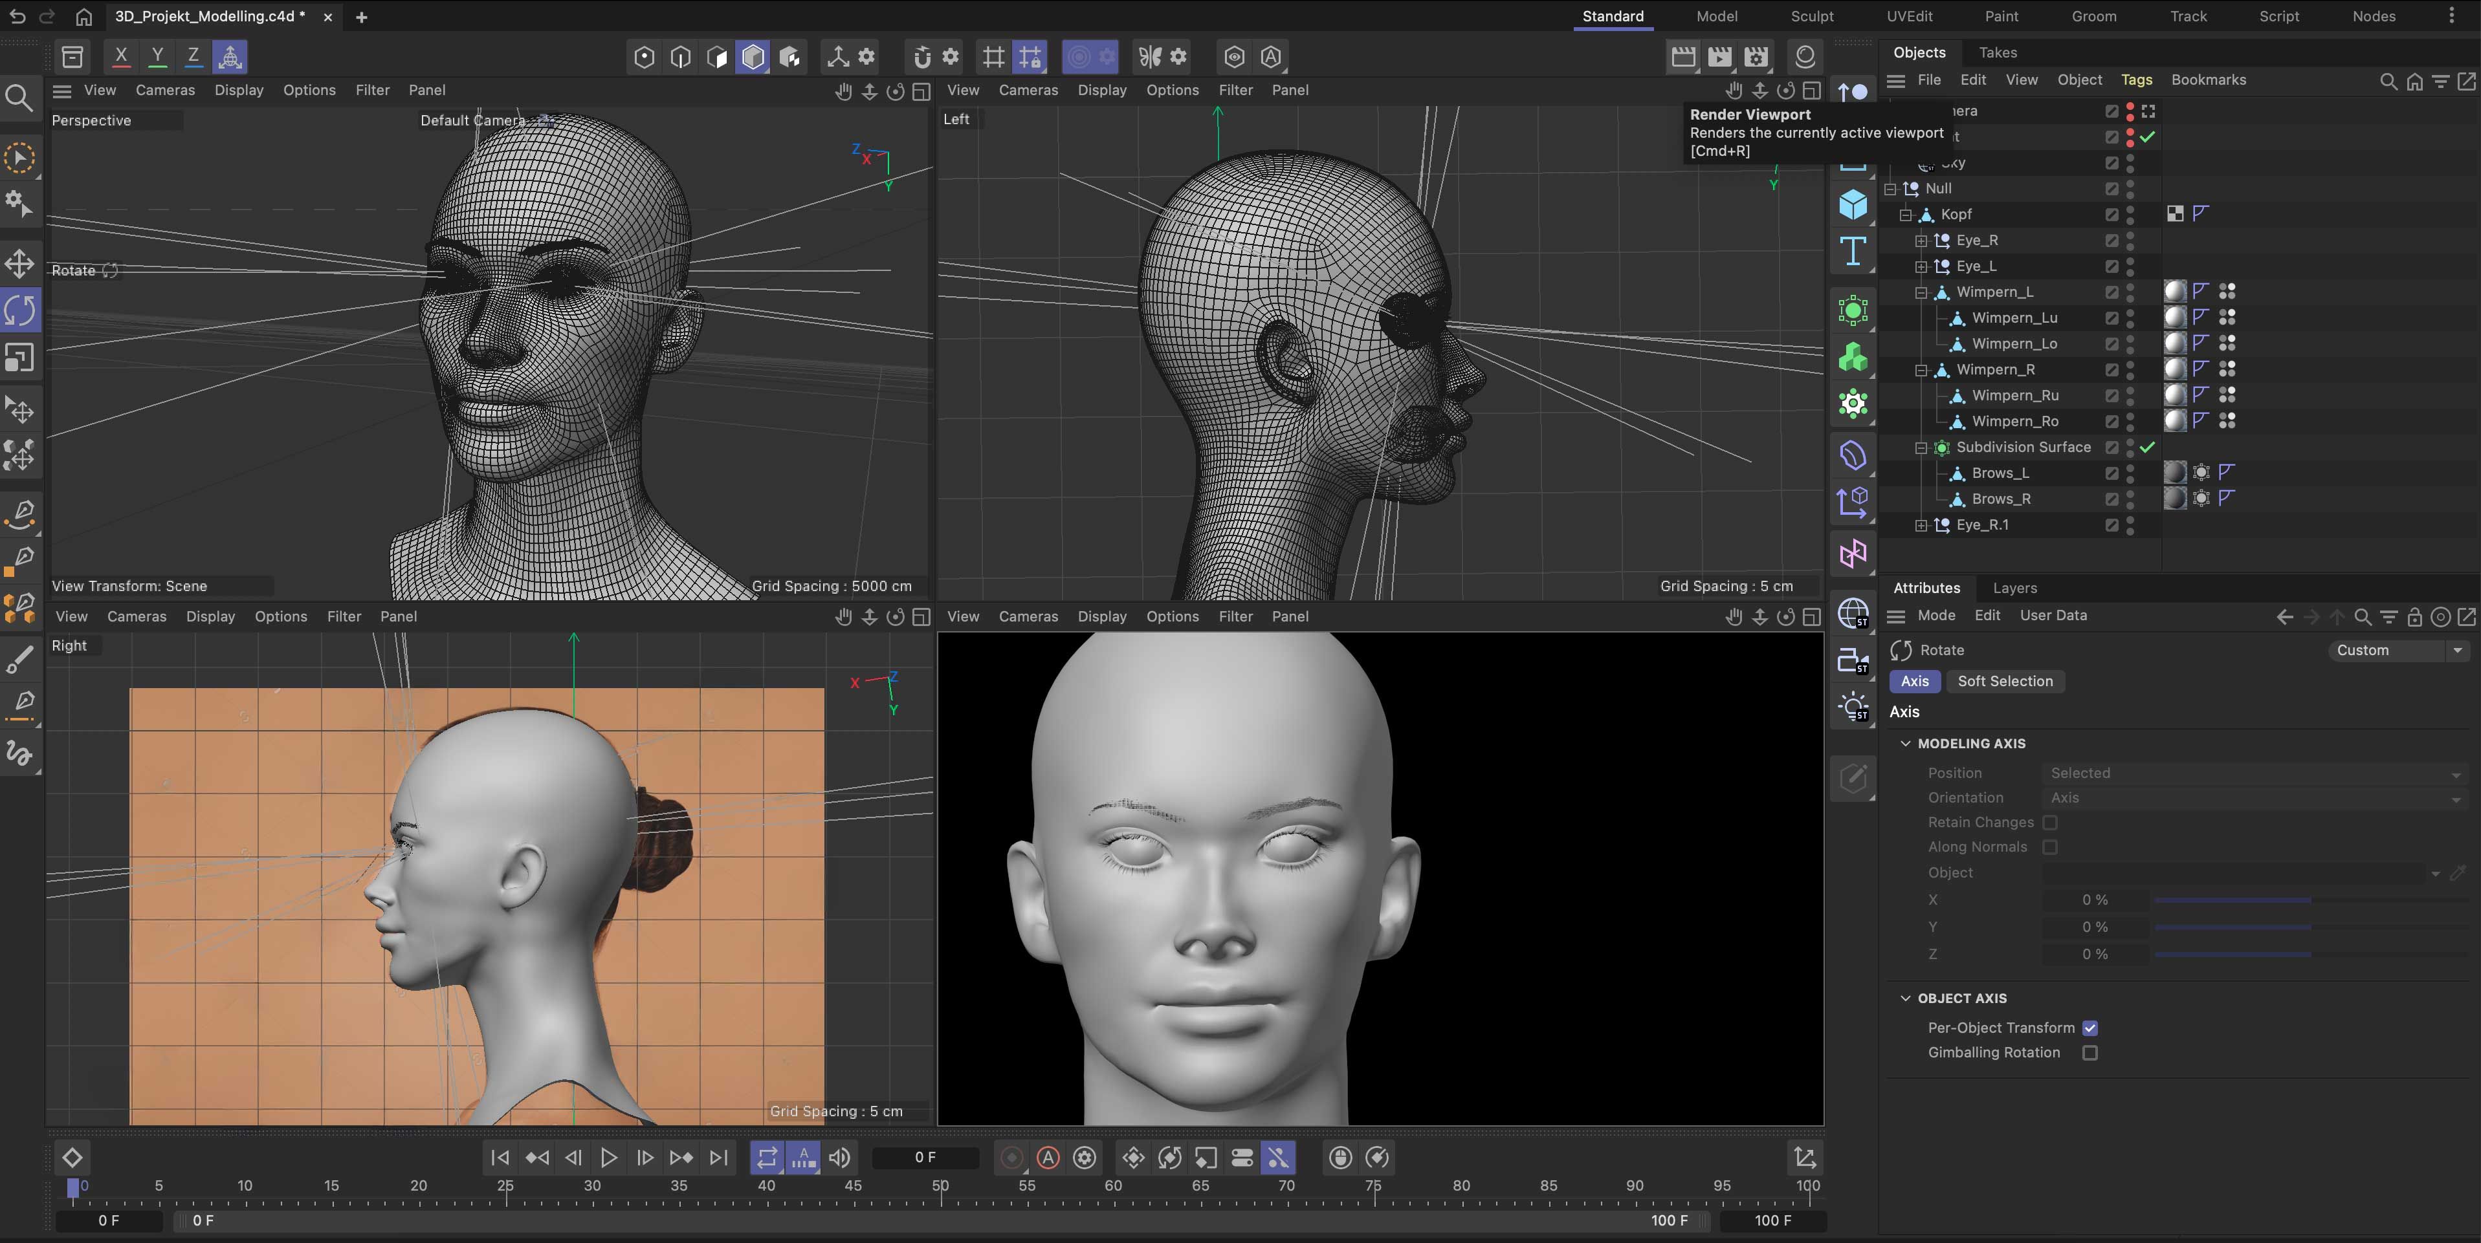Viewport: 2481px width, 1243px height.
Task: Click the Soft Selection button
Action: pyautogui.click(x=2005, y=682)
